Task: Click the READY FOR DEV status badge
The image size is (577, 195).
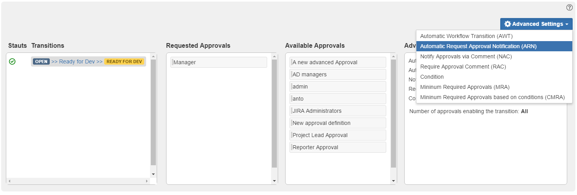Action: (x=124, y=61)
